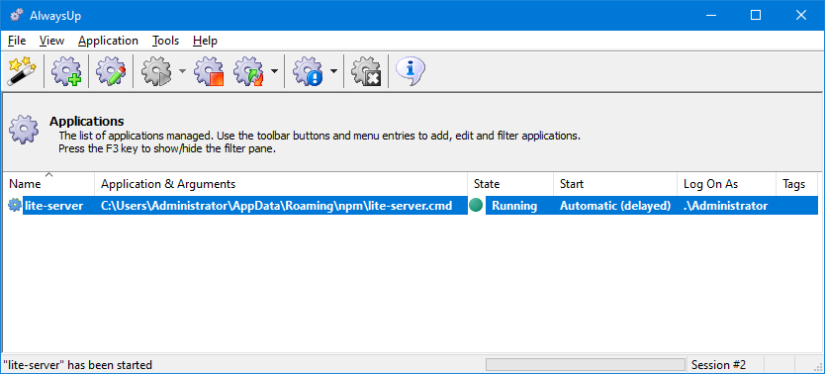Click the Restart Application gear icon
The image size is (825, 374).
(248, 71)
